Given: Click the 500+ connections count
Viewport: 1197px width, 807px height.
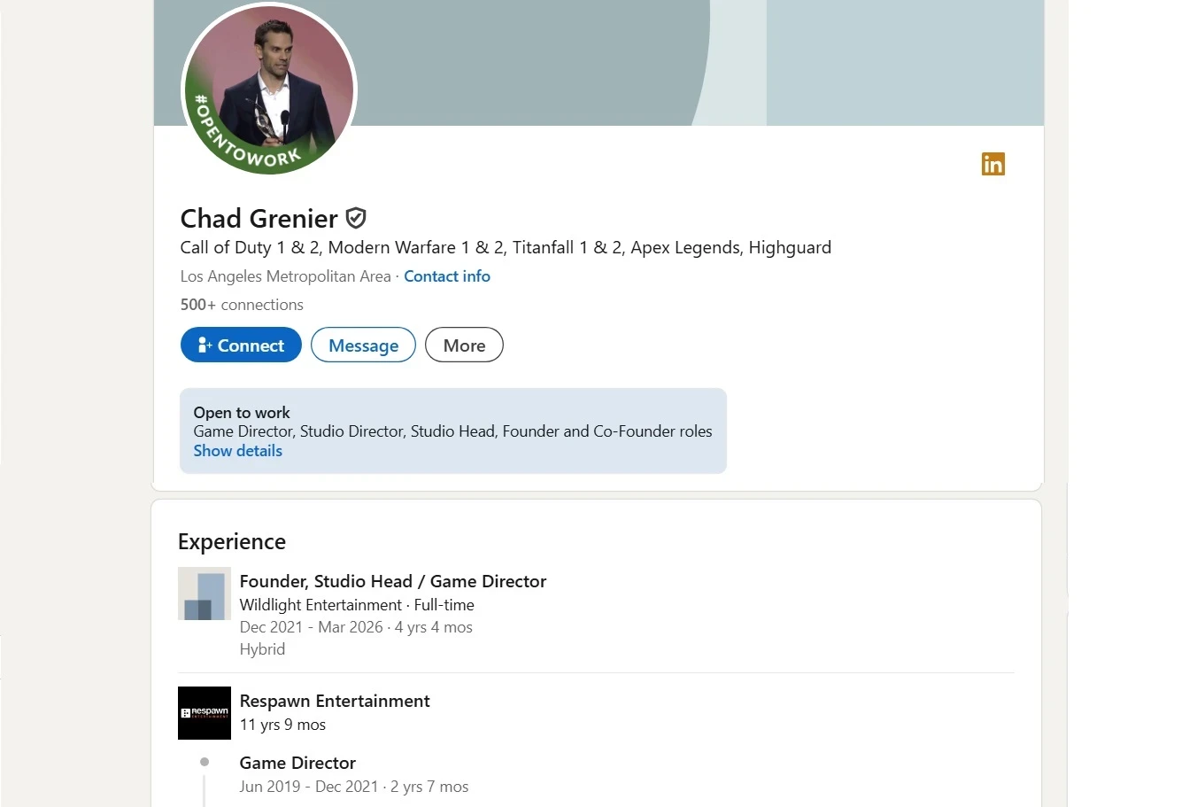Looking at the screenshot, I should (x=242, y=305).
